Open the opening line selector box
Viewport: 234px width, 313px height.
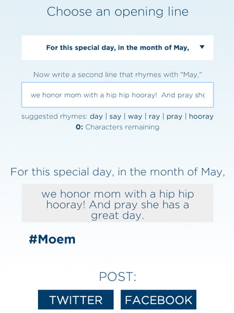point(118,47)
